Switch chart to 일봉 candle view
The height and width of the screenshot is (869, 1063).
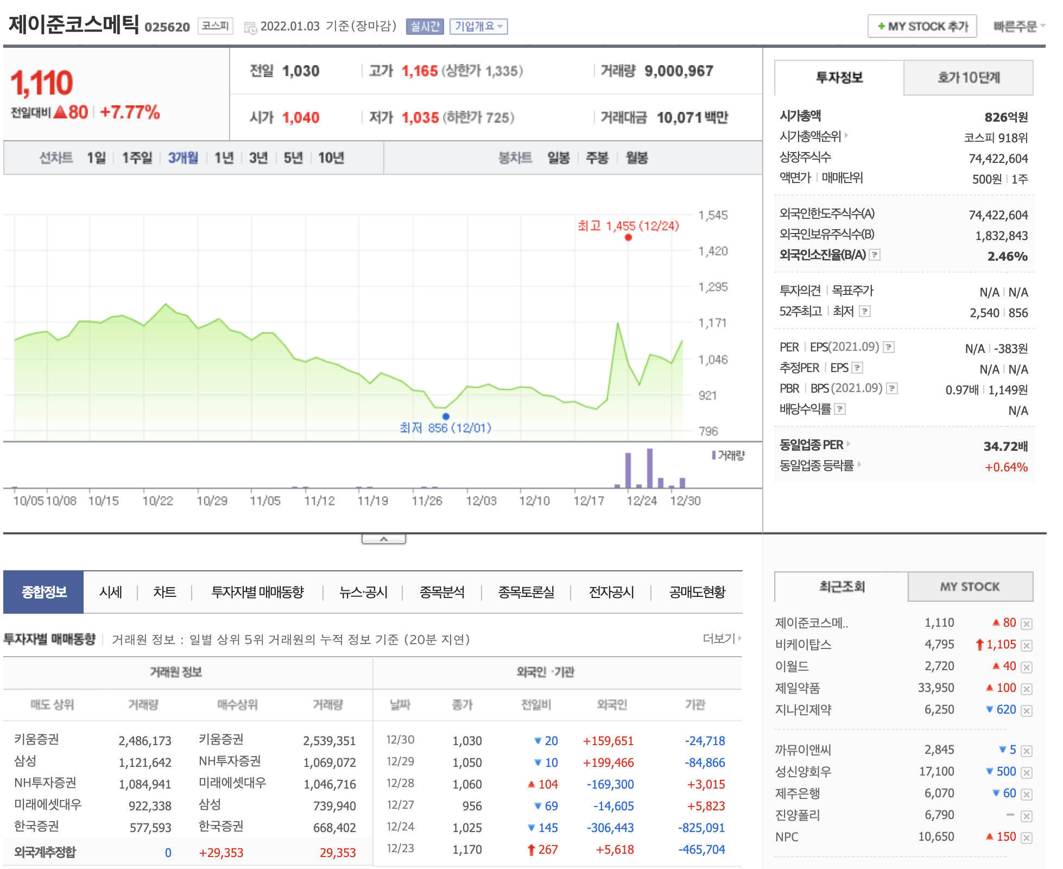558,158
